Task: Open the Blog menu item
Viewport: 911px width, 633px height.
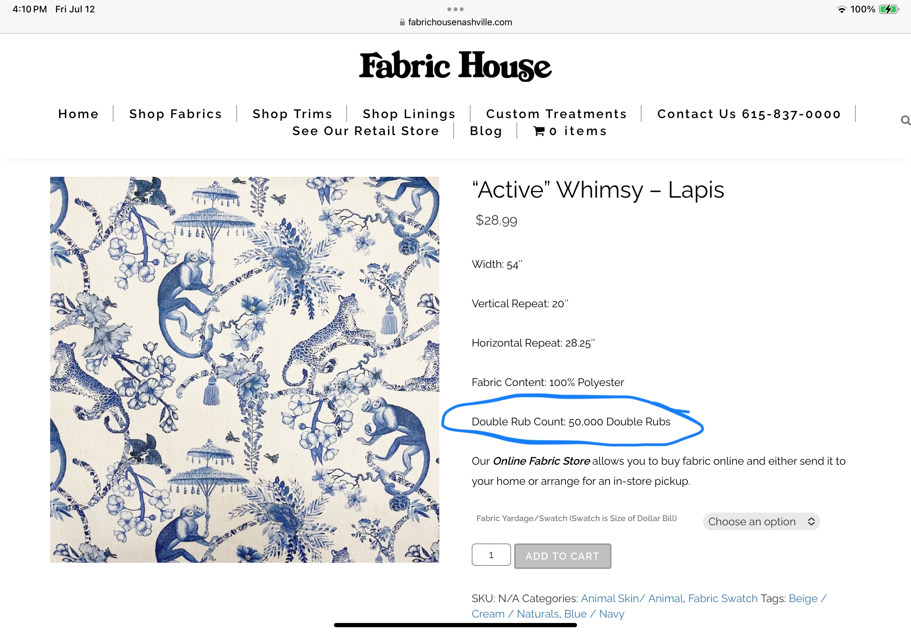Action: tap(486, 131)
